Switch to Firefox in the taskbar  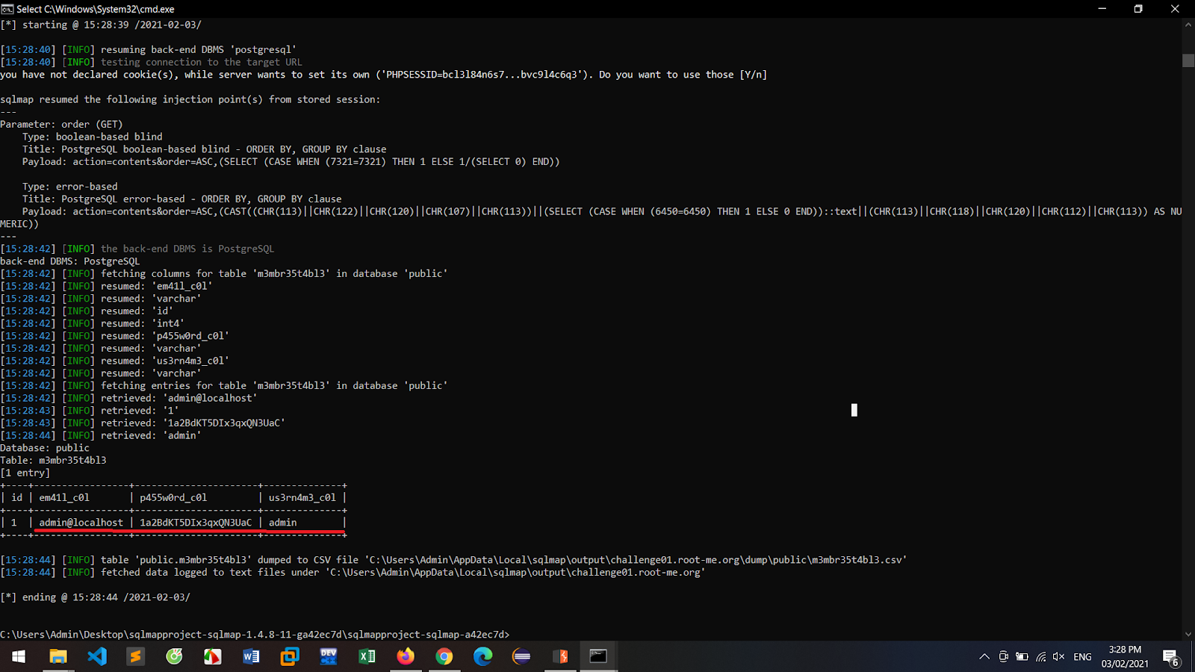(x=406, y=656)
